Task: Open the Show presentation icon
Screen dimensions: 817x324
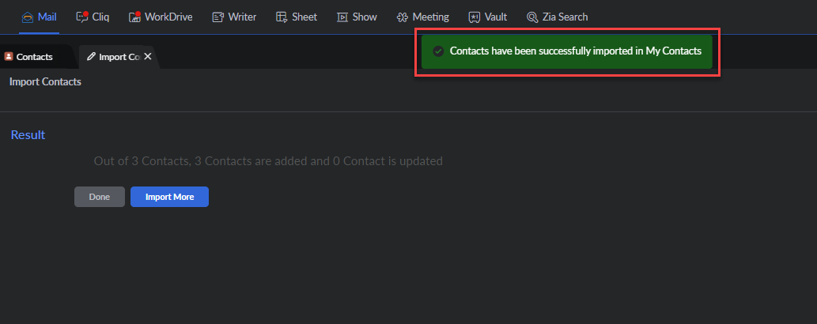Action: 342,17
